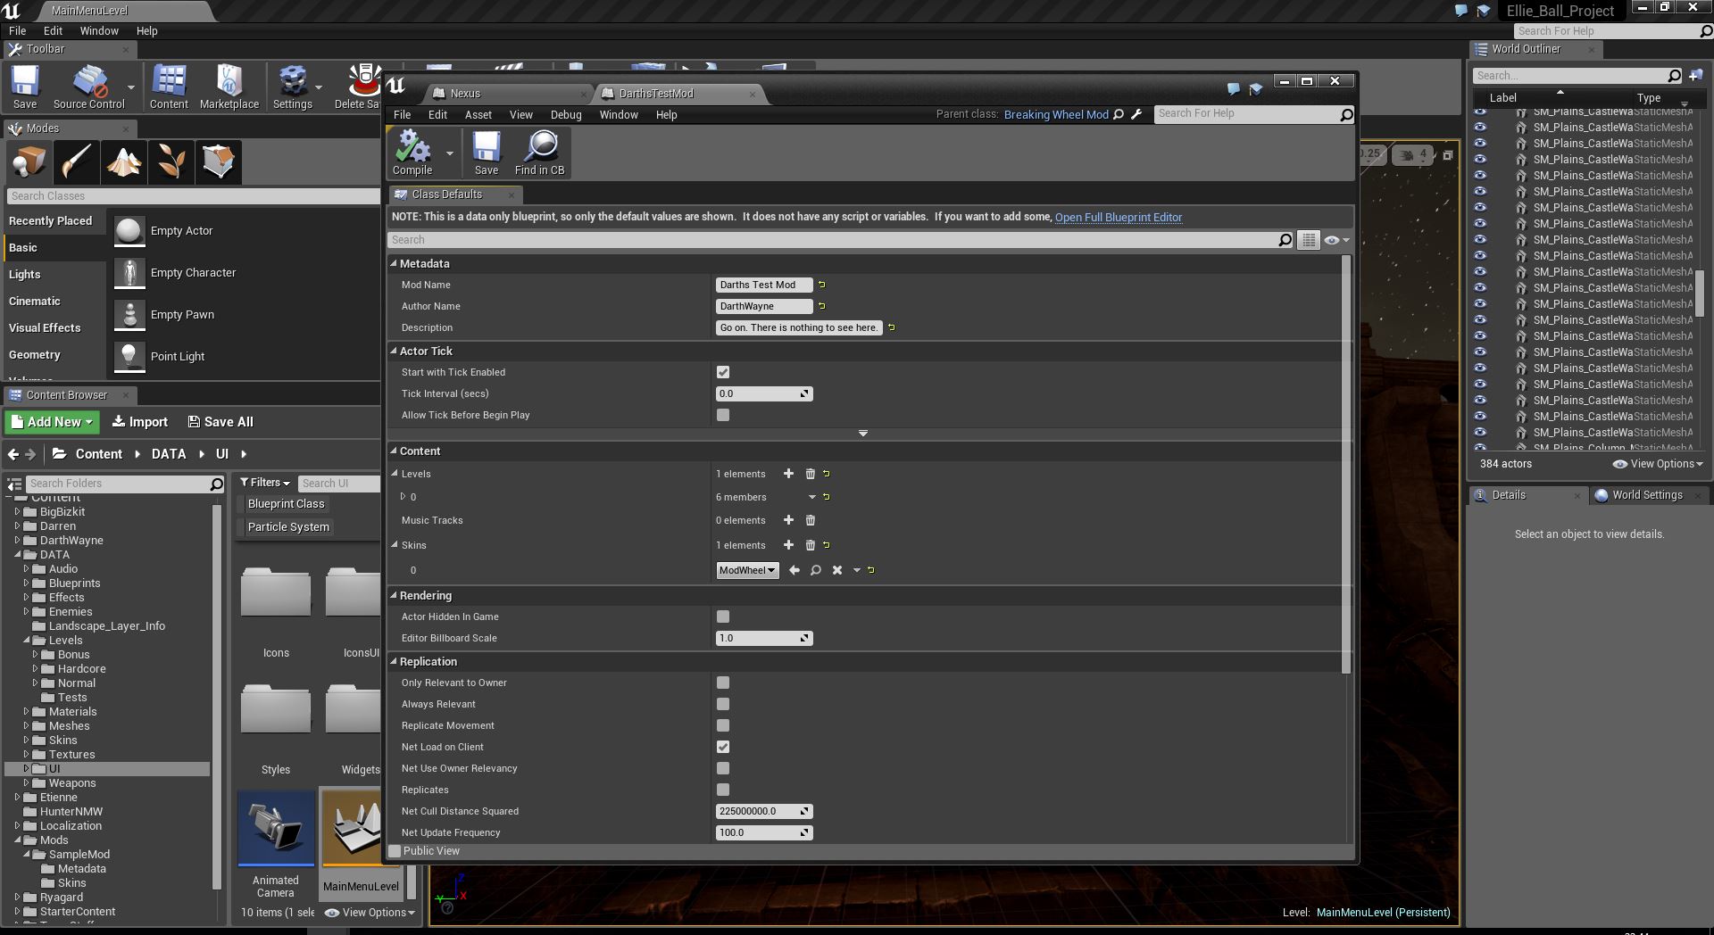
Task: Expand the level entry with 6 members
Action: point(404,497)
